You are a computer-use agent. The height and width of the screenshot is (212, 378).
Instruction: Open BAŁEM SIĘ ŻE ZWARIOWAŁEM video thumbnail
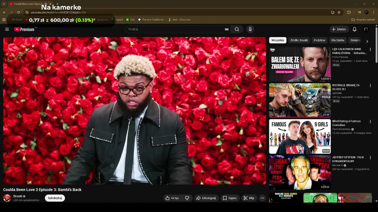tap(300, 64)
